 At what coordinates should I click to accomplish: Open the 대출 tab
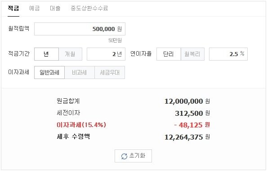click(x=55, y=8)
